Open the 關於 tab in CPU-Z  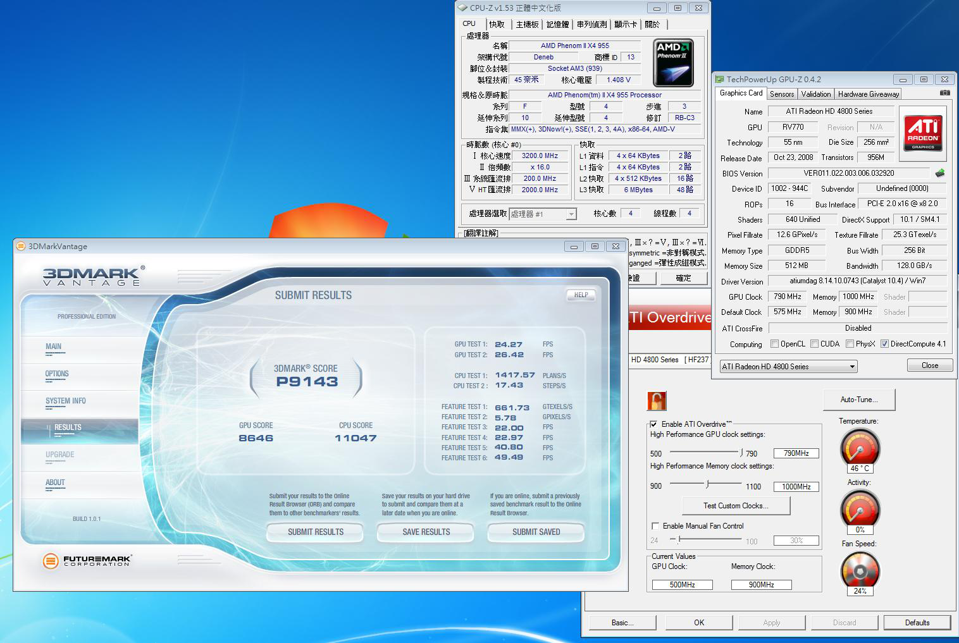point(652,25)
